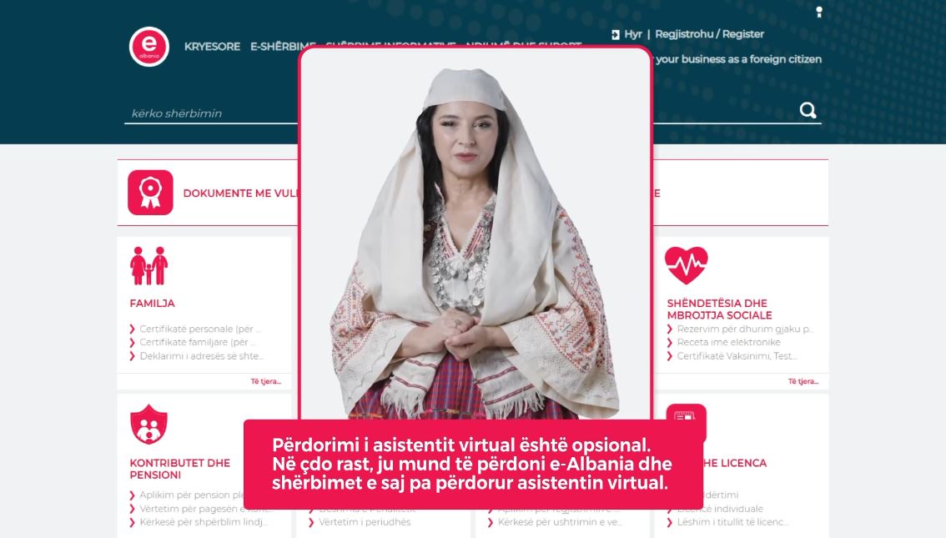
Task: Click the e-Albania logo
Action: [x=149, y=47]
